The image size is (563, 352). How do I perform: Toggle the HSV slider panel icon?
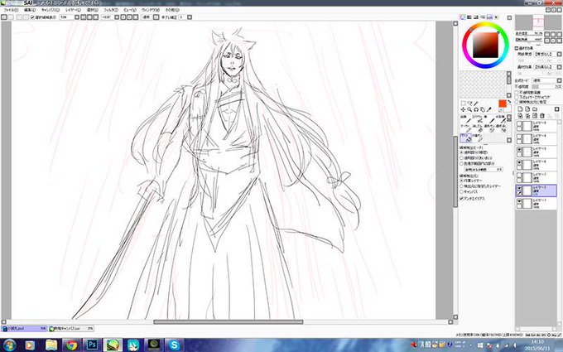[476, 17]
